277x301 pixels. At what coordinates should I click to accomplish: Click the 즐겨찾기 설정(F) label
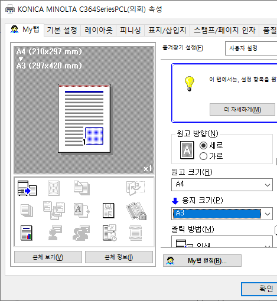click(x=183, y=48)
